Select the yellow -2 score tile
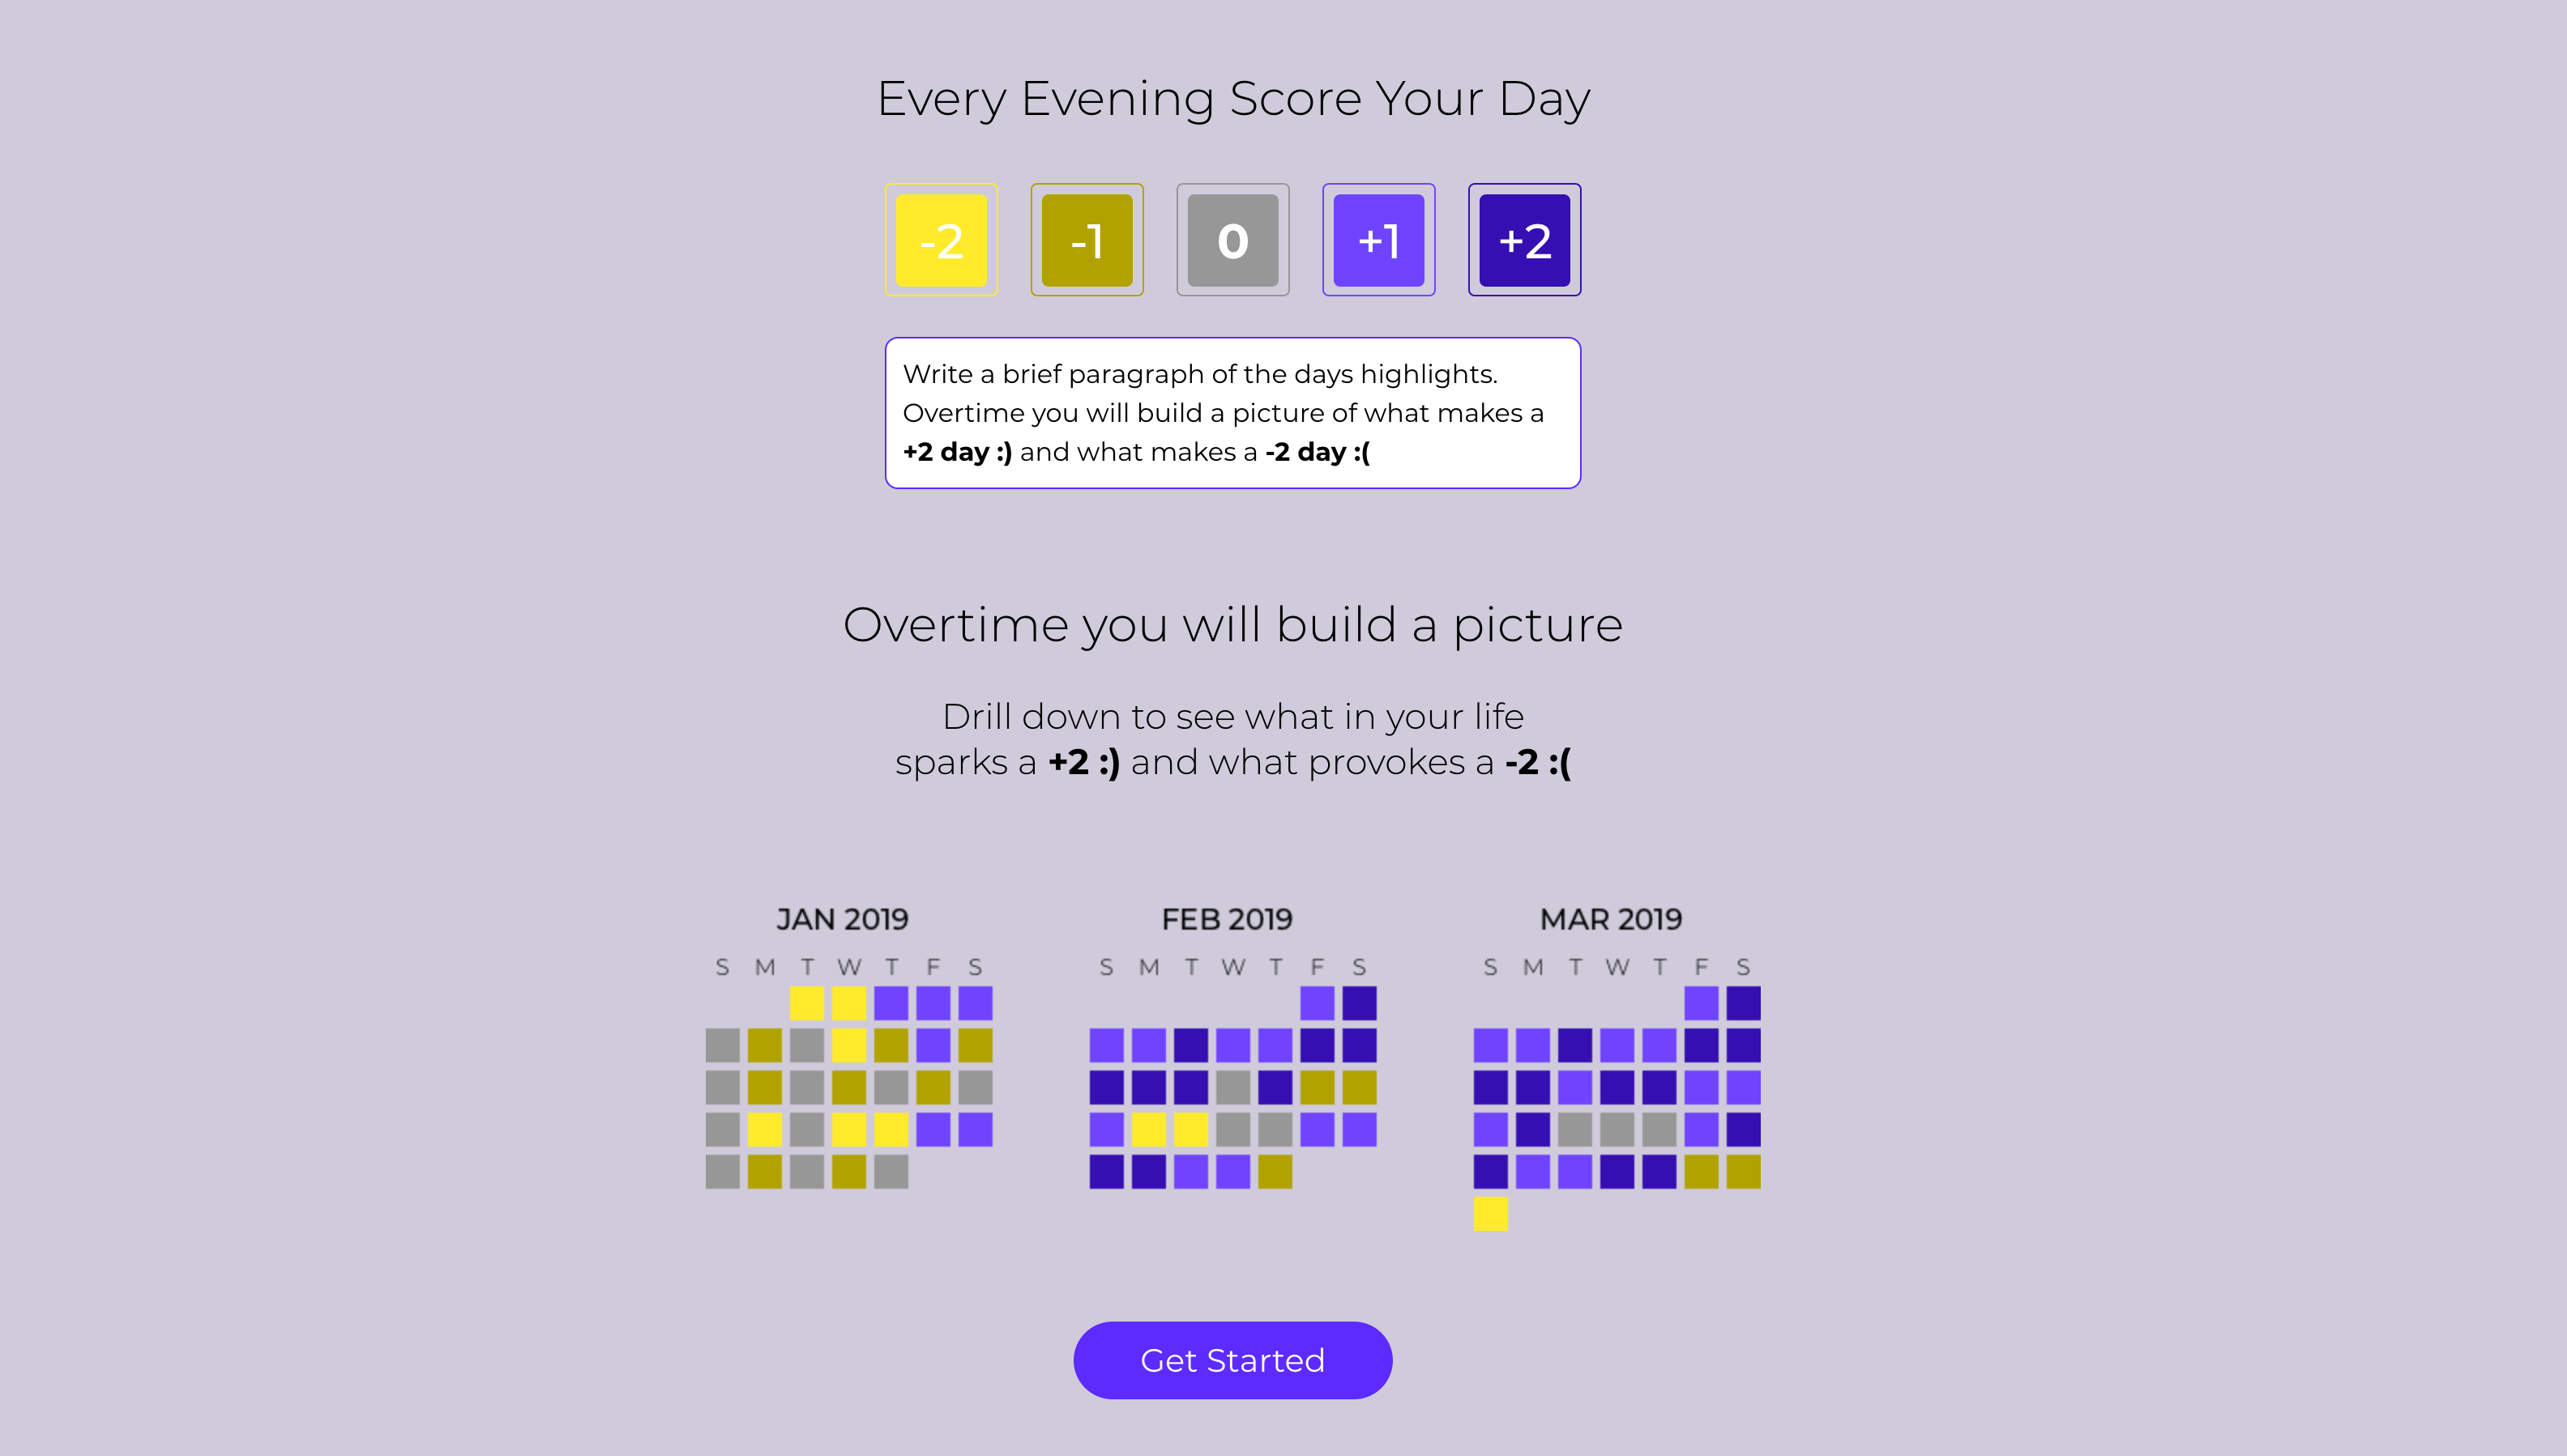 coord(941,240)
